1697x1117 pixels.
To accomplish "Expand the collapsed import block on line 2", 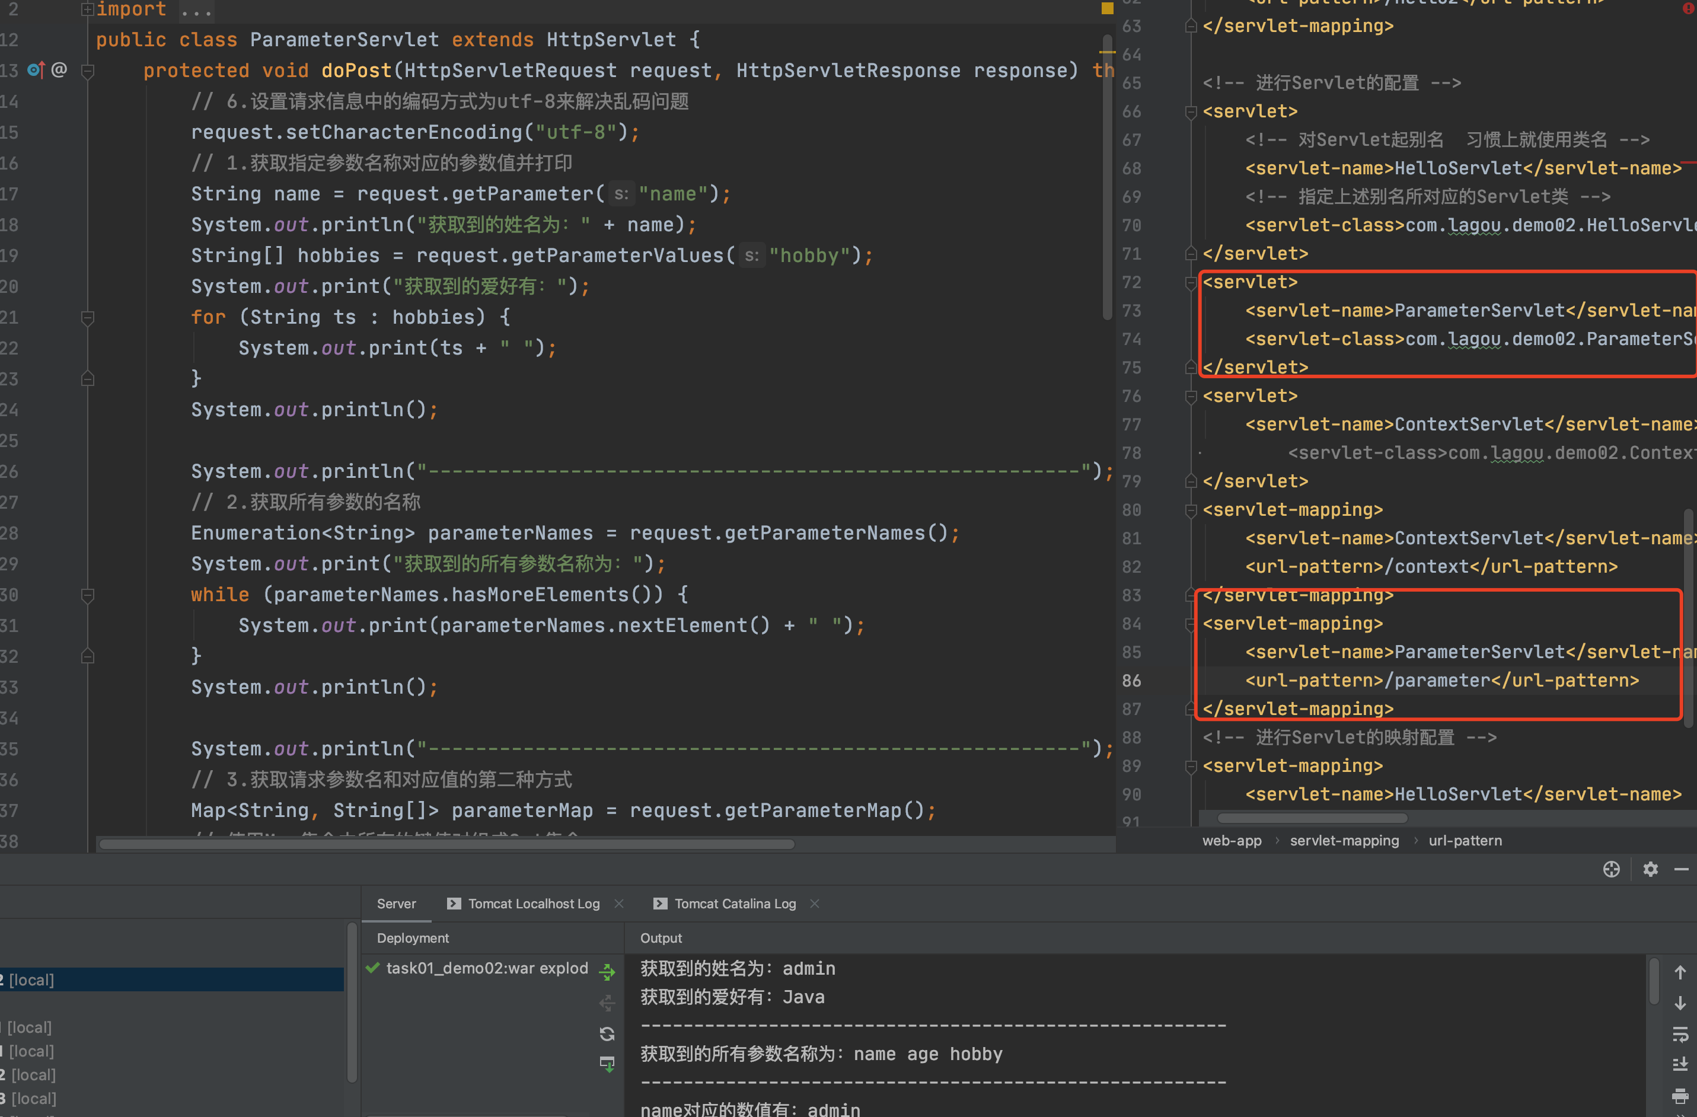I will point(88,9).
